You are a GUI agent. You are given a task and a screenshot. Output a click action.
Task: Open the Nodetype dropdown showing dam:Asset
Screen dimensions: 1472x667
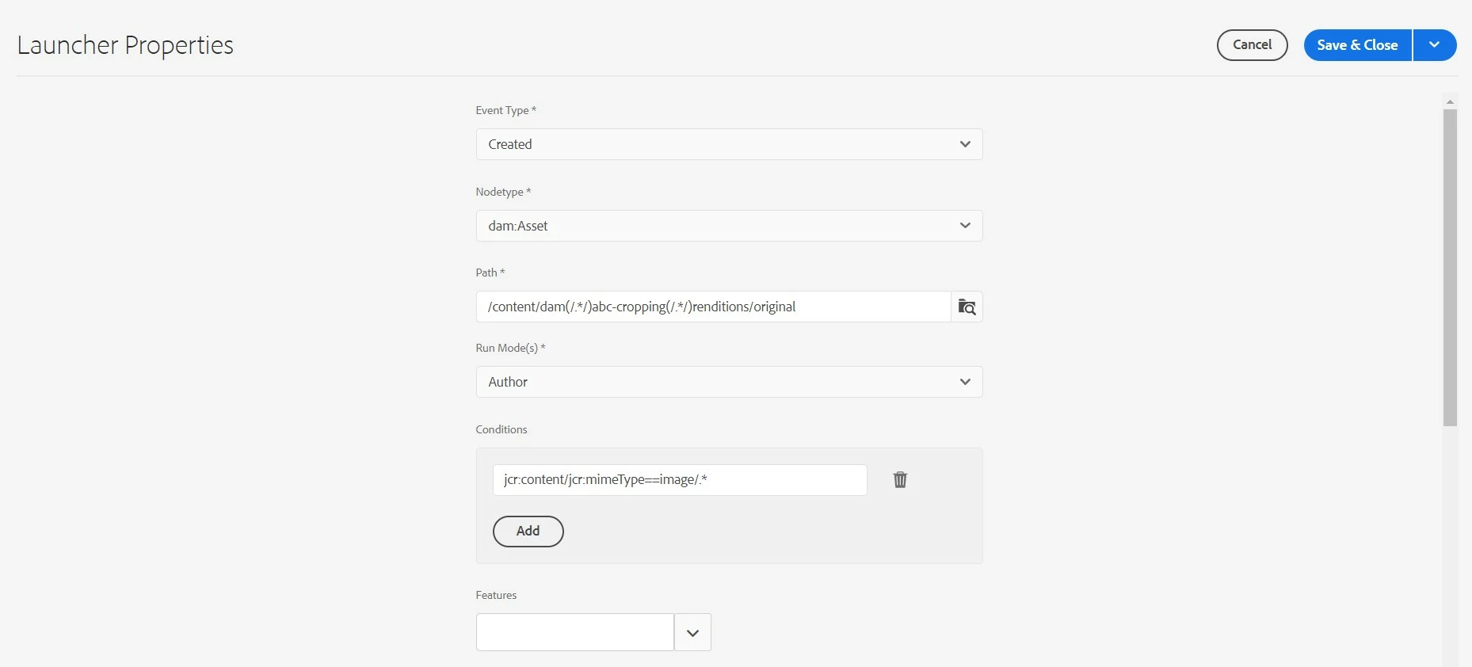(x=729, y=226)
